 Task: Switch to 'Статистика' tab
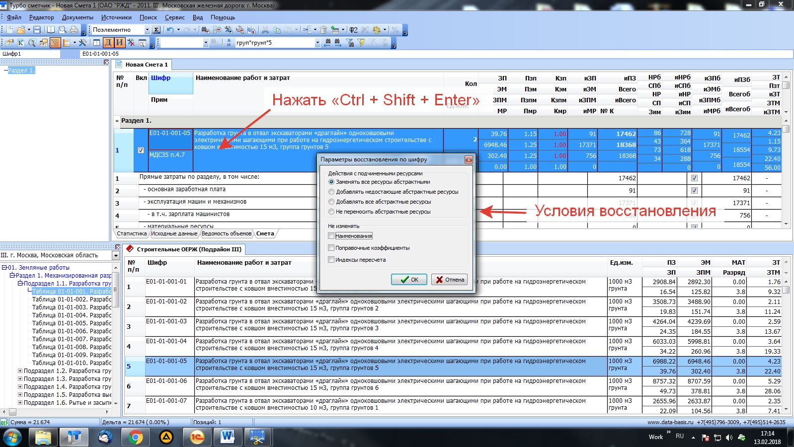click(132, 233)
